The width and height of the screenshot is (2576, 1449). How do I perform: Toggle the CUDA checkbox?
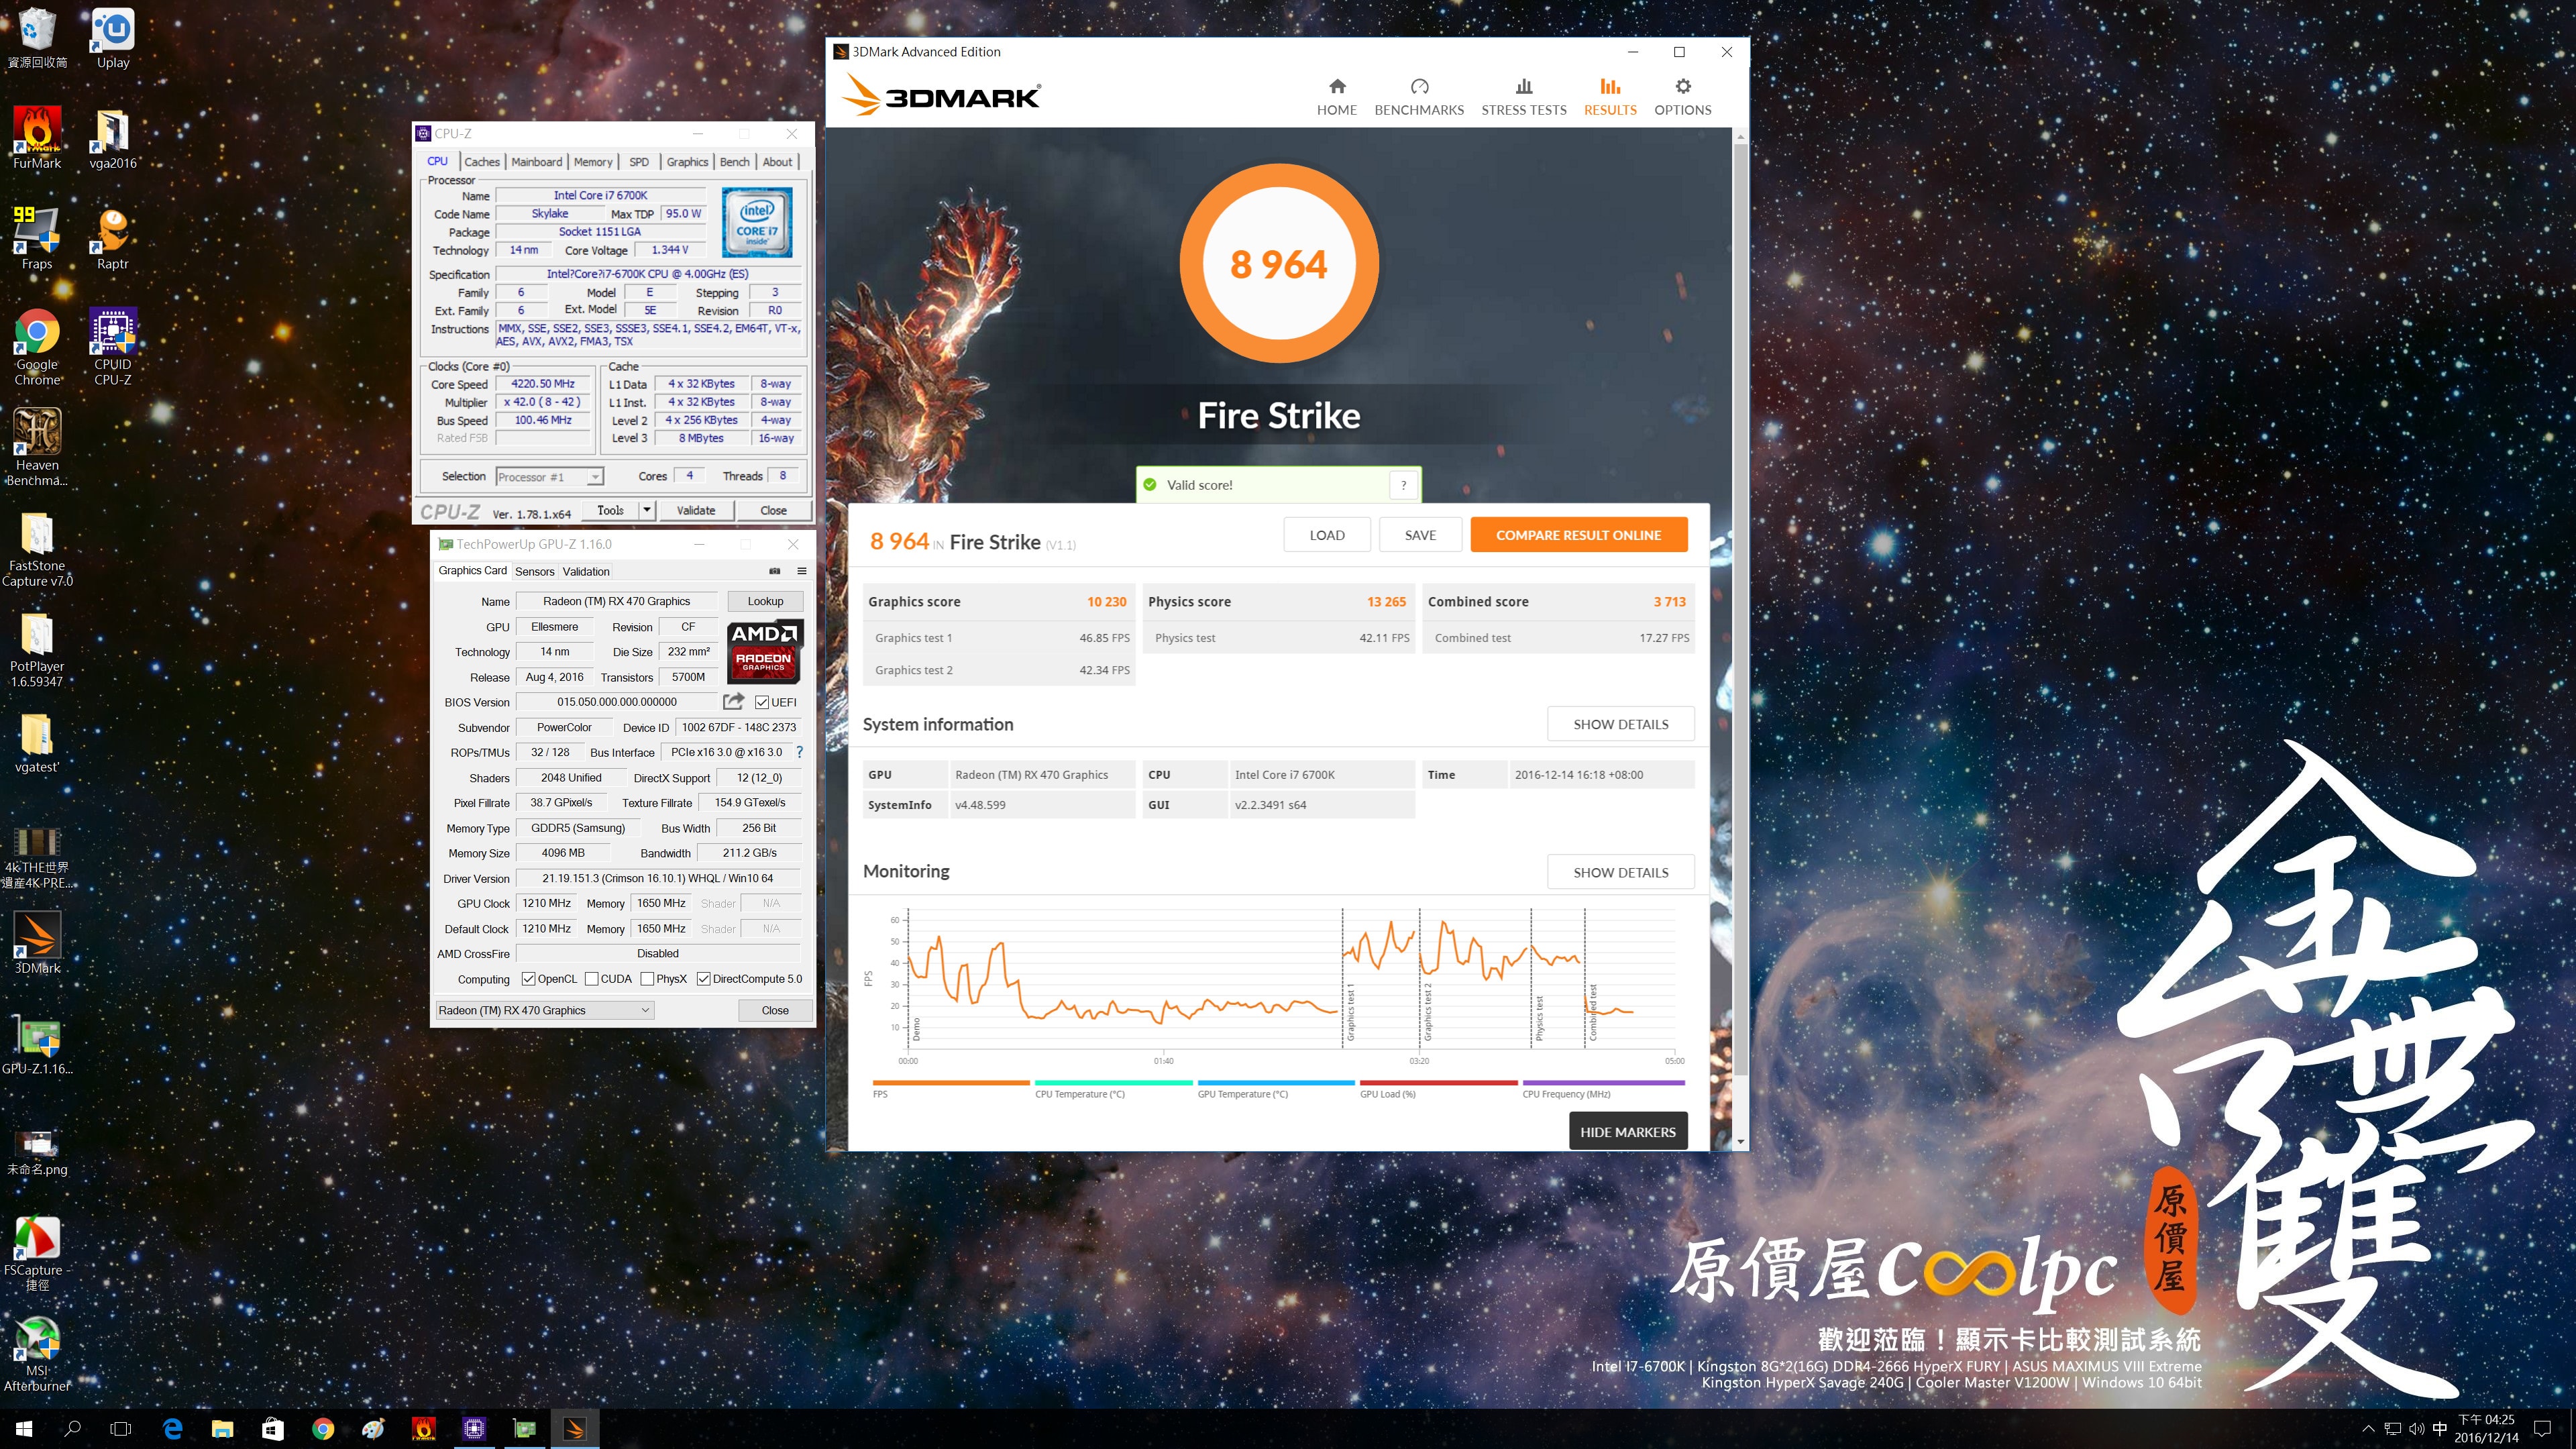[x=591, y=979]
